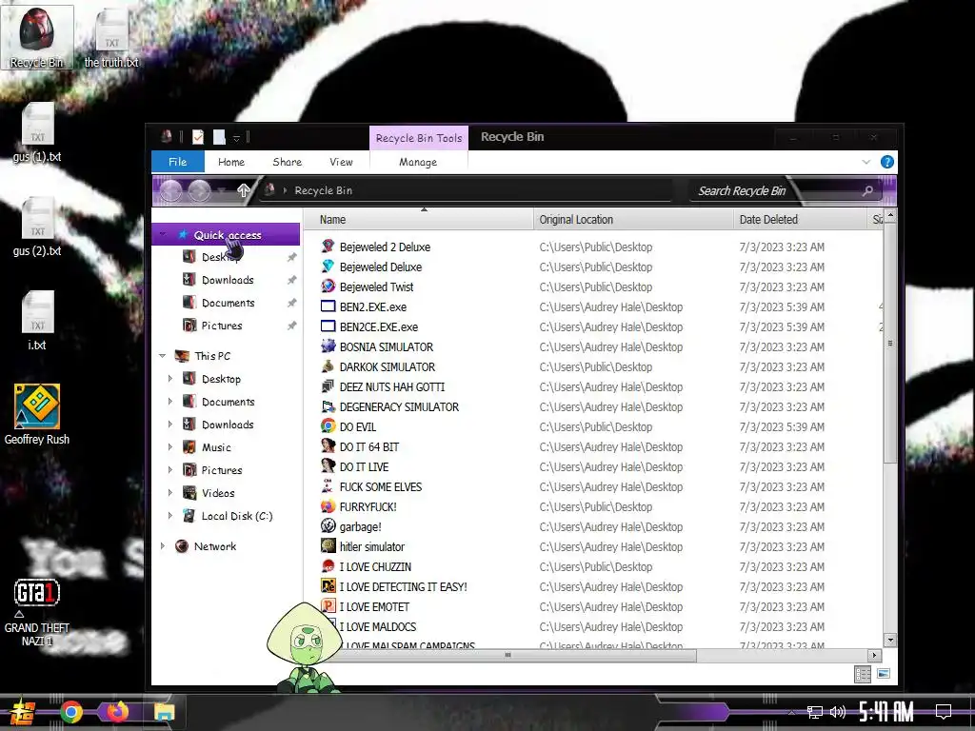Open the Geoffrey Rush desktop icon
The height and width of the screenshot is (731, 975).
tap(37, 414)
